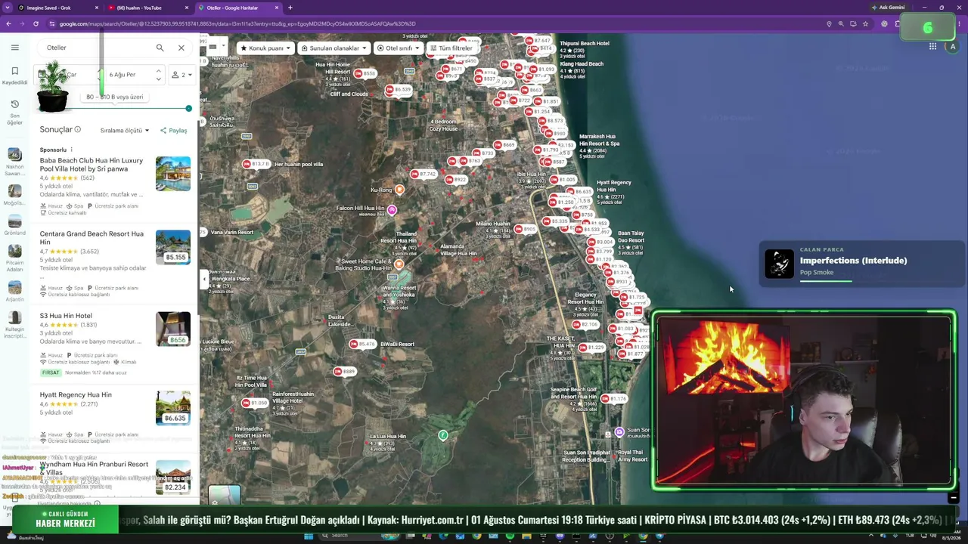Click the Ask Gemini button
Viewport: 968px width, 544px height.
pyautogui.click(x=888, y=8)
